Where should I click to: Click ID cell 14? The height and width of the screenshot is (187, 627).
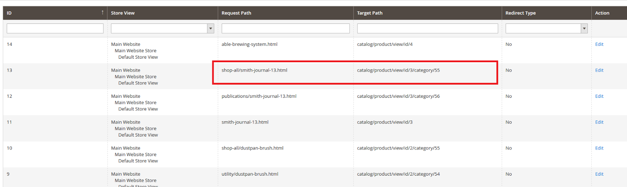[9, 44]
